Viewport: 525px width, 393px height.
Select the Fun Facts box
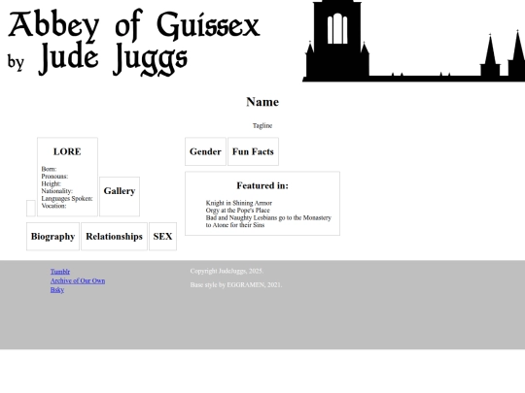(253, 151)
